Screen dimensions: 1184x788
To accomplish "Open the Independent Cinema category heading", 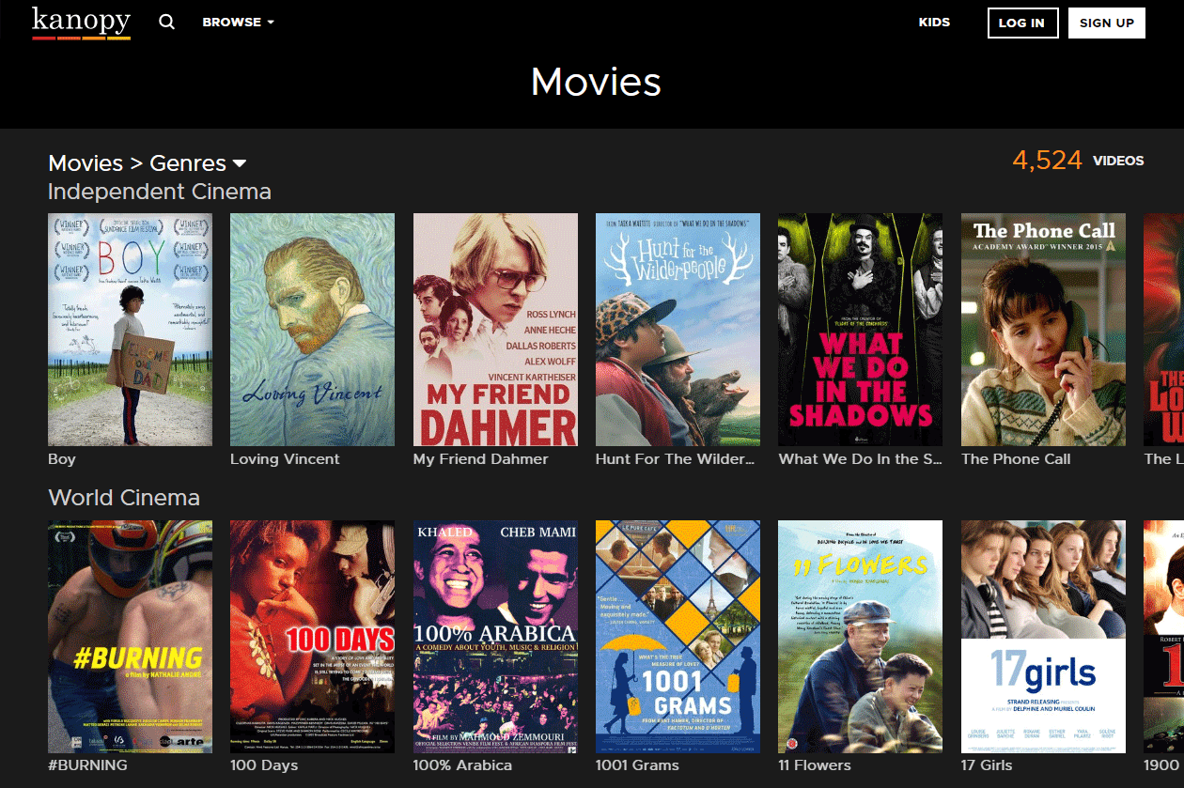I will coord(159,192).
